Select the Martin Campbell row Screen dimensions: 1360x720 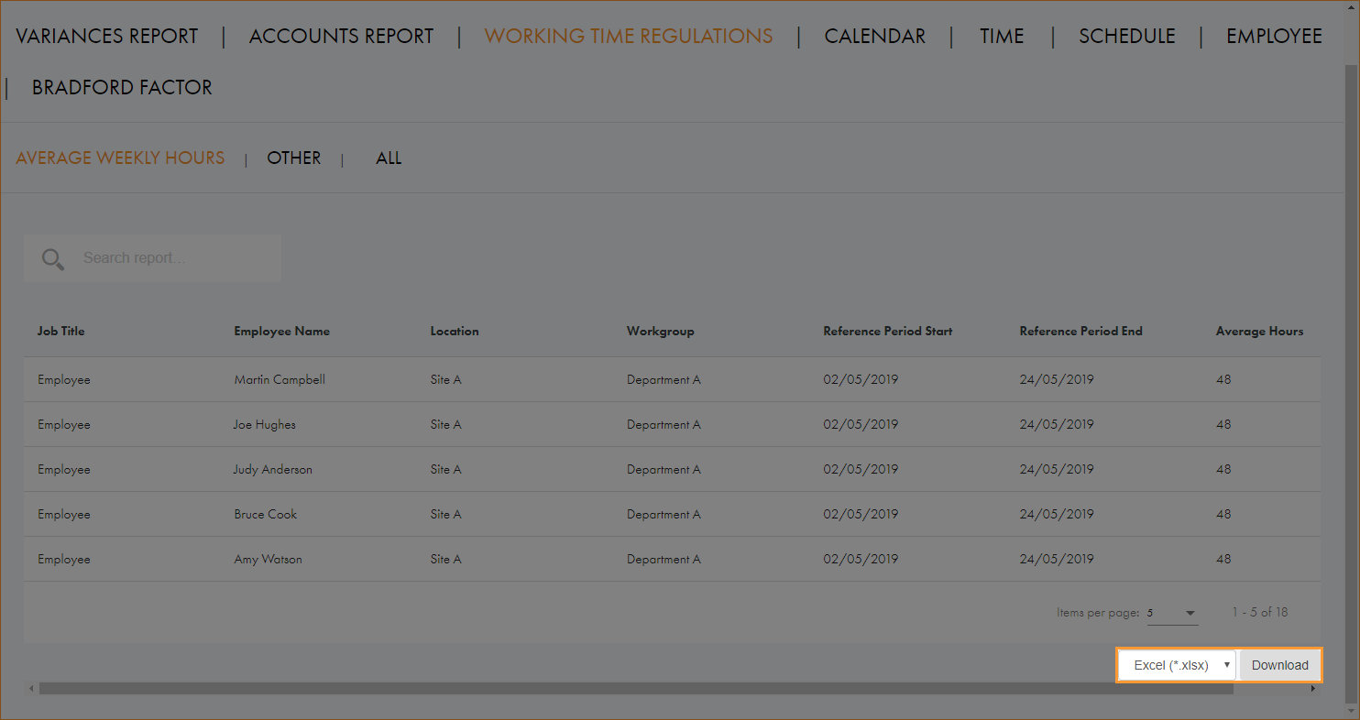point(279,380)
